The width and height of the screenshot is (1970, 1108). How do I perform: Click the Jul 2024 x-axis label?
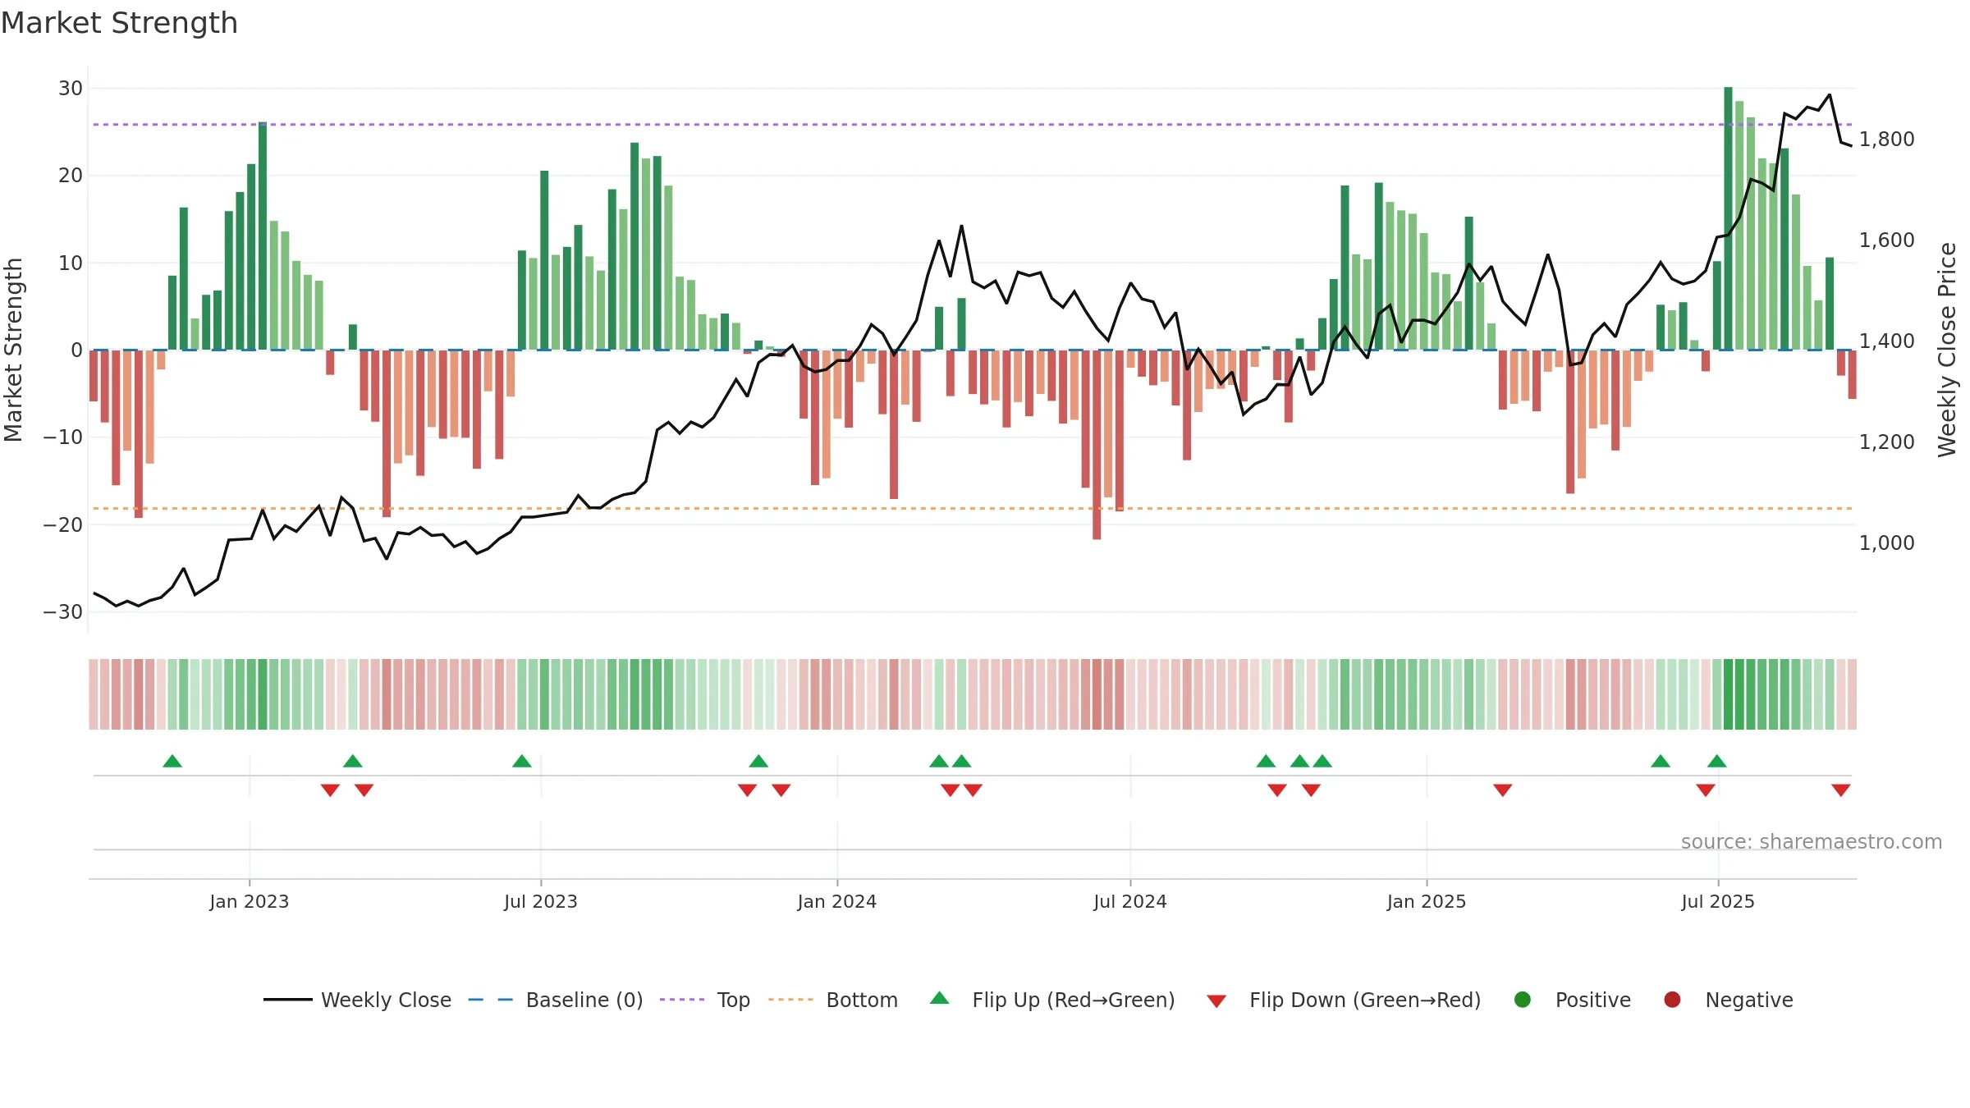1130,902
